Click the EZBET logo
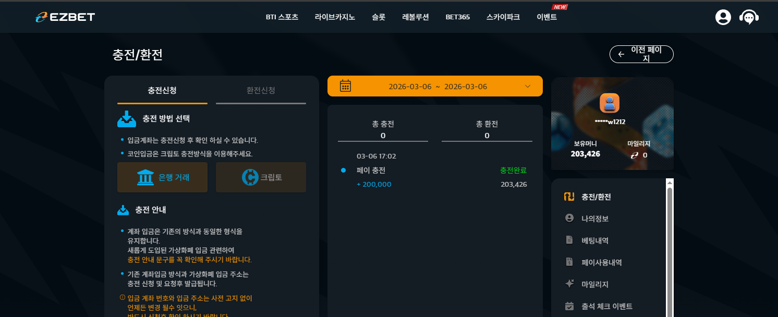778x317 pixels. (x=65, y=17)
